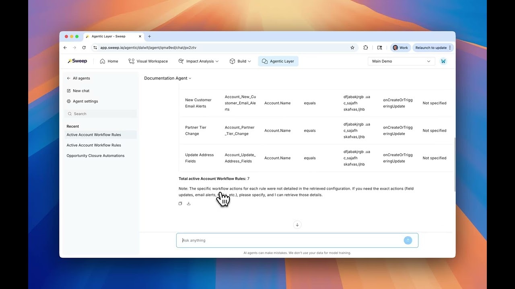Expand the Impact Analysis menu chevron
The width and height of the screenshot is (515, 289).
click(x=216, y=61)
